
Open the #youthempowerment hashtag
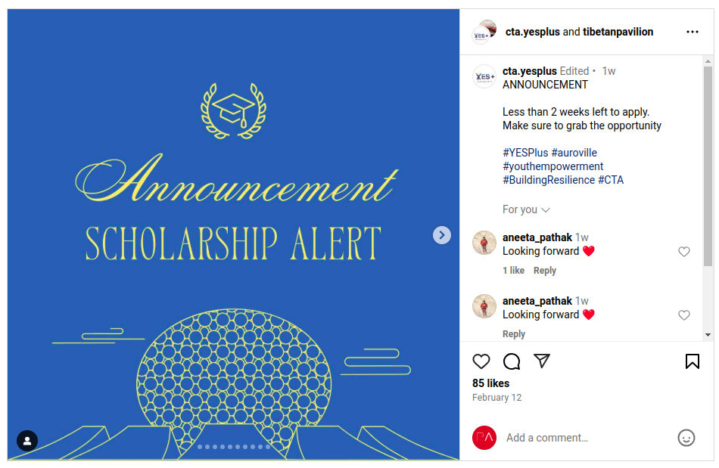(x=553, y=166)
